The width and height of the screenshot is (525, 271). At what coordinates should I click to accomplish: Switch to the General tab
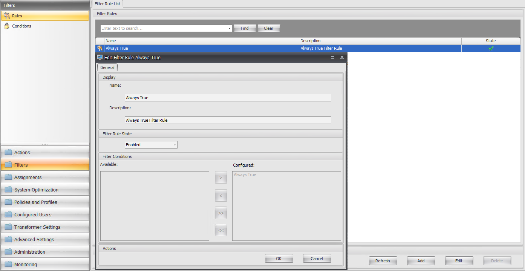pos(107,67)
